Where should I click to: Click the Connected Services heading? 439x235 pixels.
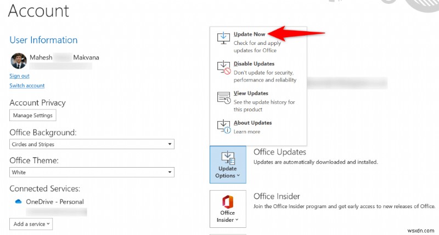(x=45, y=188)
